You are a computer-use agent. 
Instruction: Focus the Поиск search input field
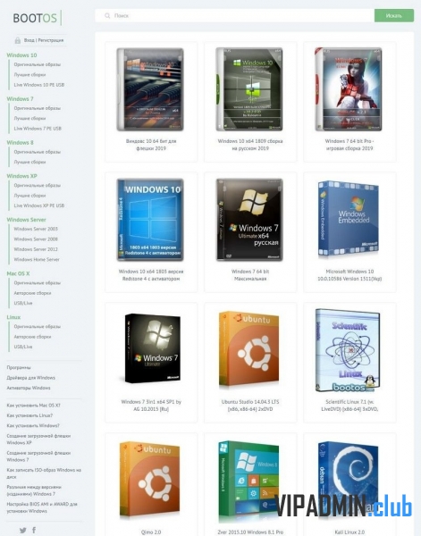pyautogui.click(x=234, y=16)
